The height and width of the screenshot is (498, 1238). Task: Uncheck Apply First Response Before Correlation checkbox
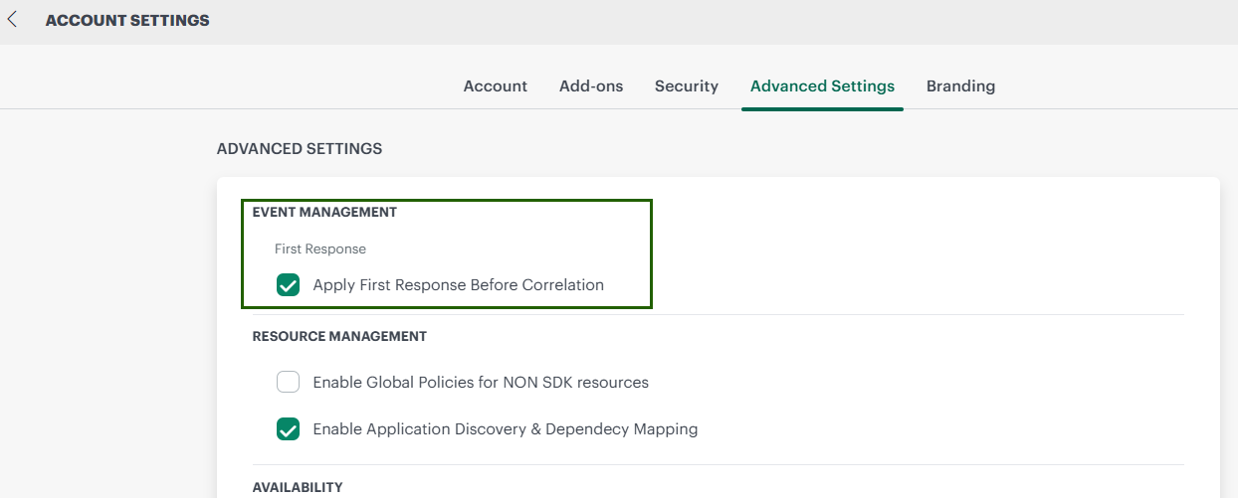coord(288,285)
